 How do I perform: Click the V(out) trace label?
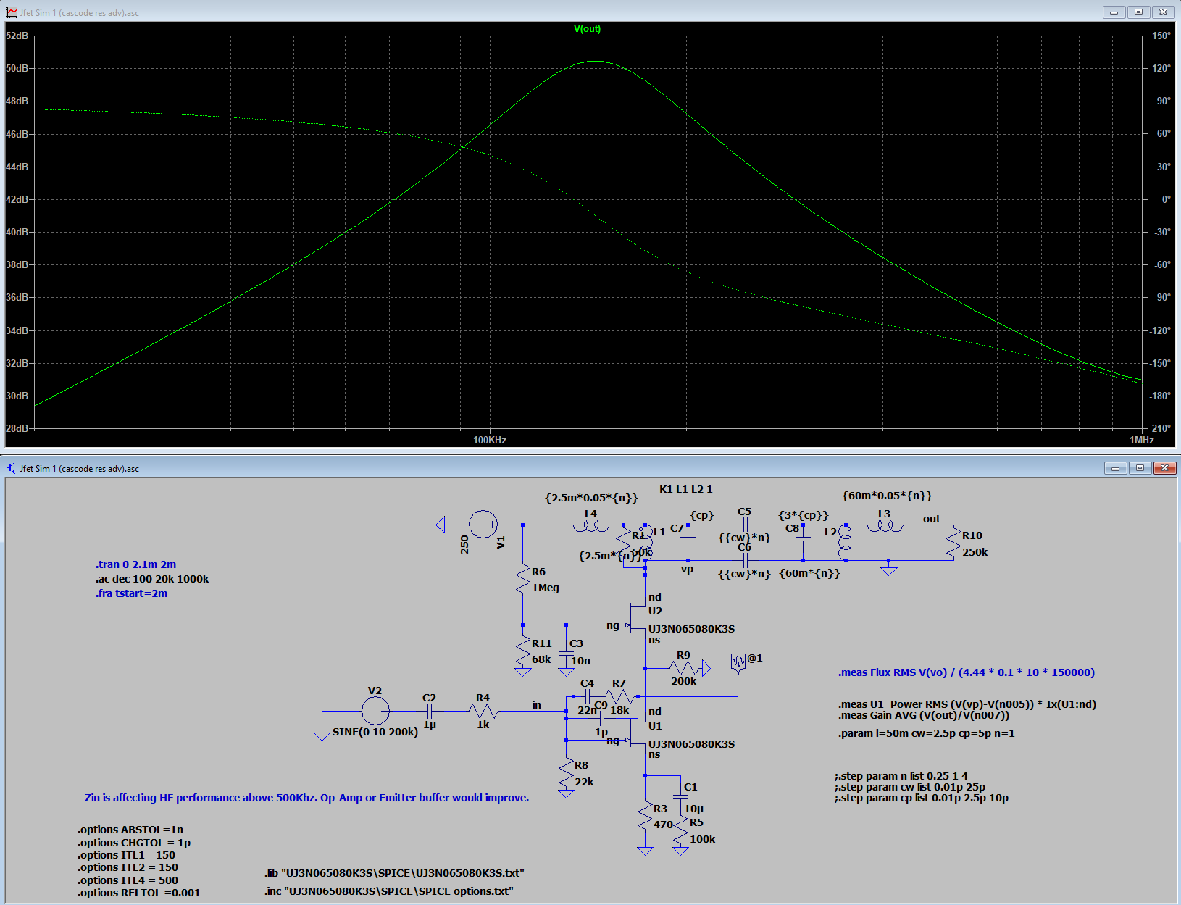(x=587, y=29)
